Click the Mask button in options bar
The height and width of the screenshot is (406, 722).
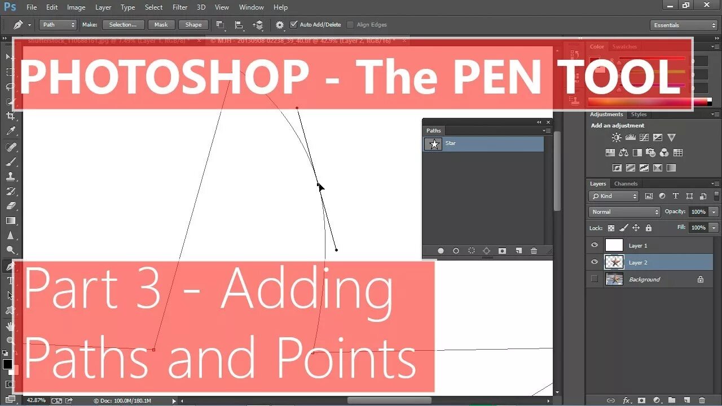[161, 25]
